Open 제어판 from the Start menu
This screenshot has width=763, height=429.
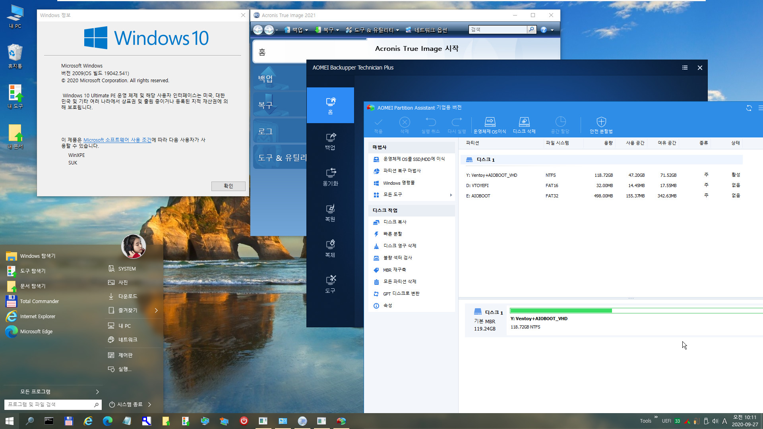(120, 355)
